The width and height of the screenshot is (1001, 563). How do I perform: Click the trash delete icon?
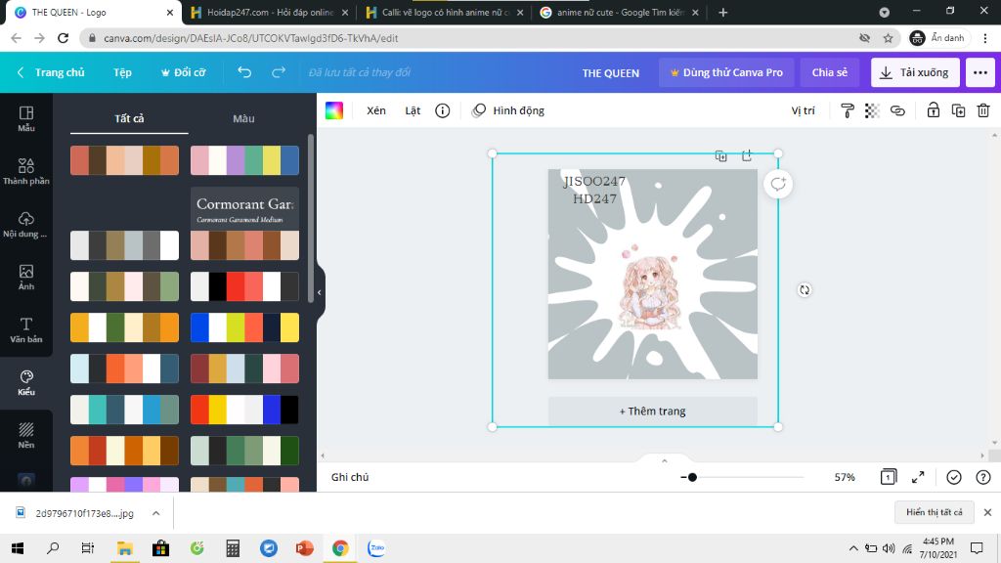click(983, 110)
